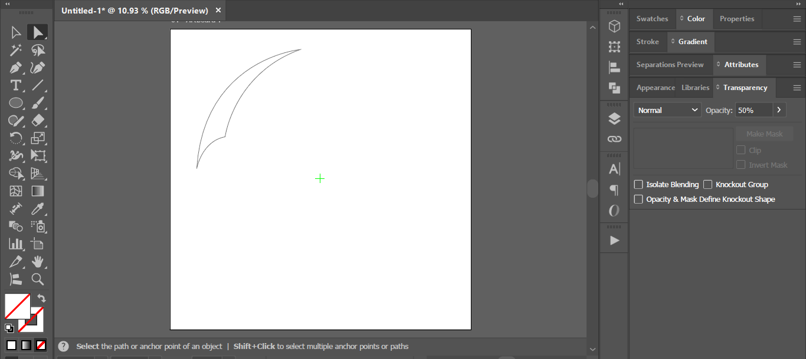Select the Paintbrush tool
Viewport: 806px width, 359px height.
(38, 103)
